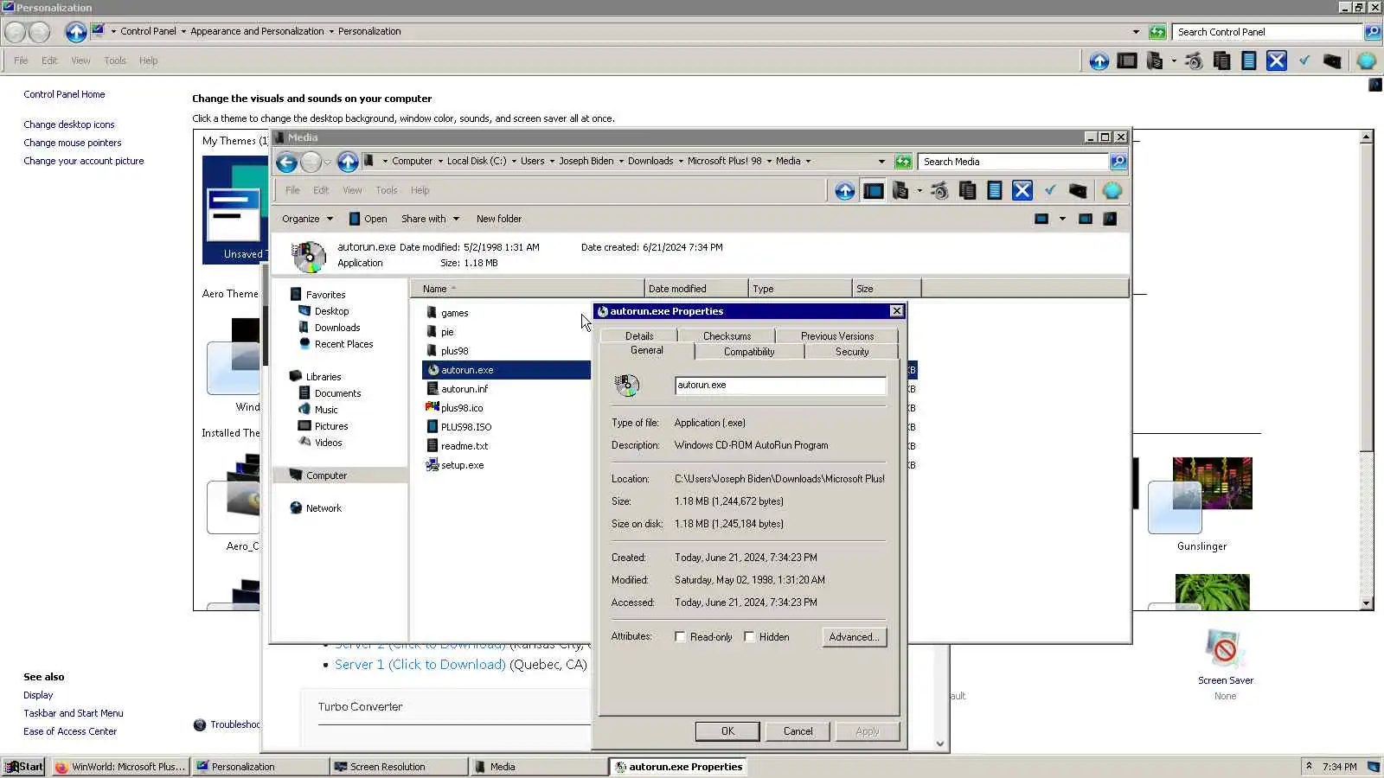Enable the Read-only attribute checkbox
The height and width of the screenshot is (778, 1384).
(x=680, y=637)
